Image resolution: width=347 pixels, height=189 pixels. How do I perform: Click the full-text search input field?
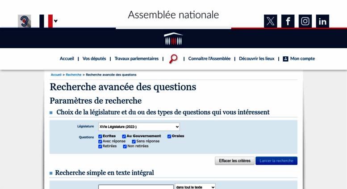tap(136, 187)
